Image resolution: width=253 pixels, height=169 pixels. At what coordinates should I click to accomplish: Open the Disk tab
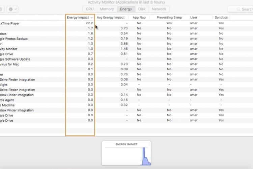[x=142, y=9]
